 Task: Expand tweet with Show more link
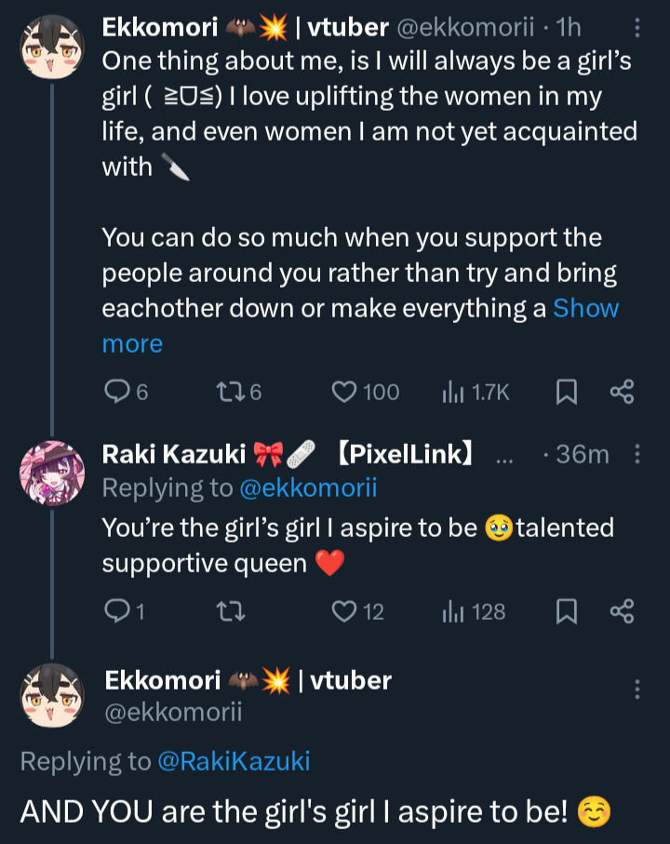[x=585, y=309]
